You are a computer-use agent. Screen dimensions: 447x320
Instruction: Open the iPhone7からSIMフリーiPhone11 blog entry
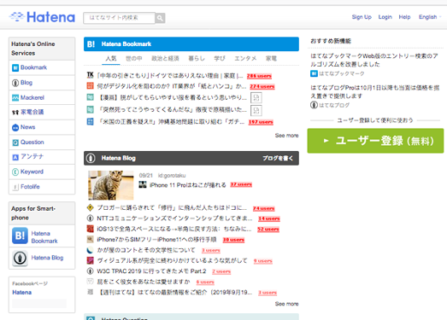coord(156,240)
